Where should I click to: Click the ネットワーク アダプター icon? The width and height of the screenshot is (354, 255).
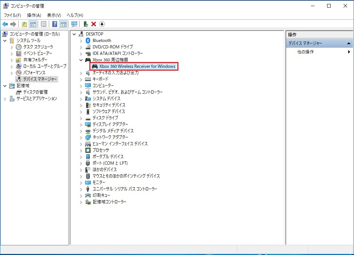pos(88,137)
